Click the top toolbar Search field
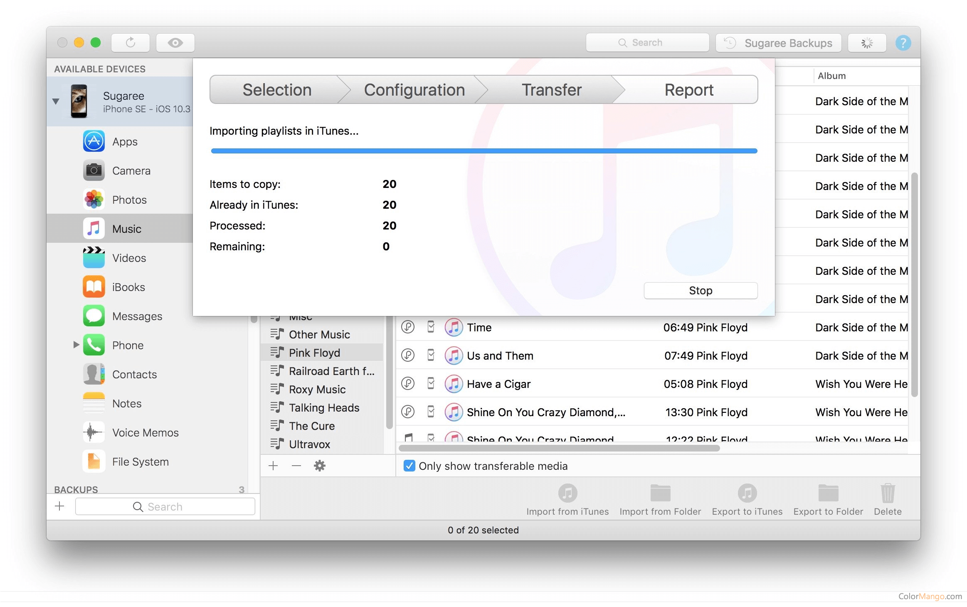The height and width of the screenshot is (607, 967). coord(647,43)
